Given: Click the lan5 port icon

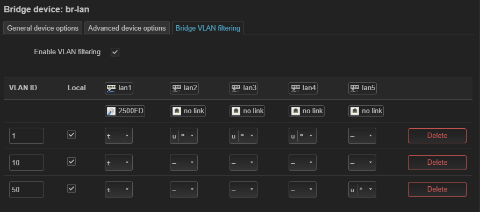Looking at the screenshot, I should [354, 89].
